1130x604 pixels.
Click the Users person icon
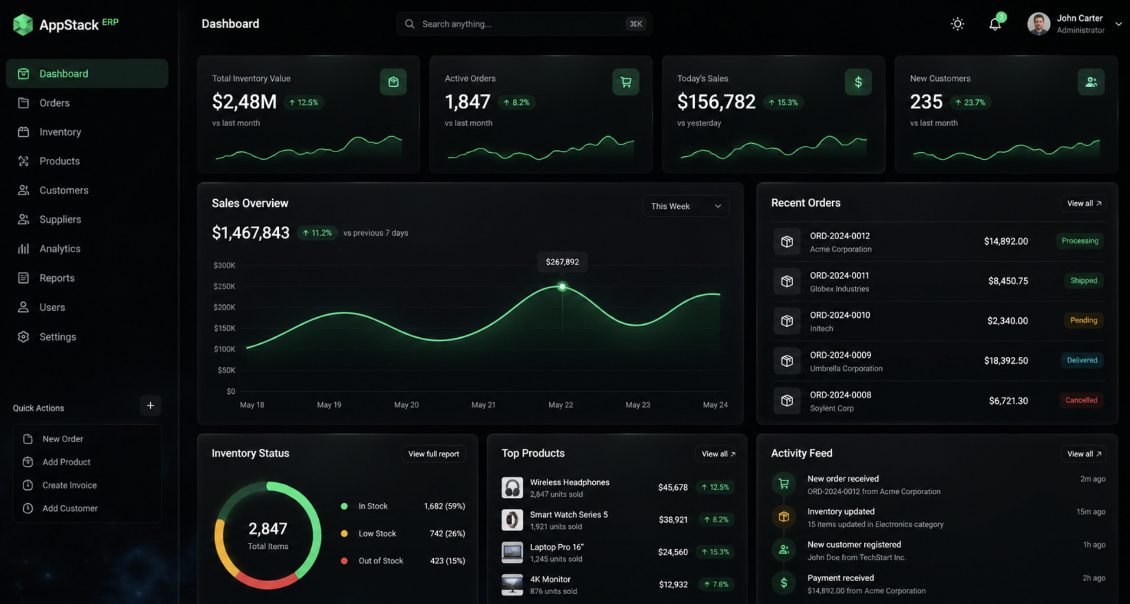click(23, 307)
